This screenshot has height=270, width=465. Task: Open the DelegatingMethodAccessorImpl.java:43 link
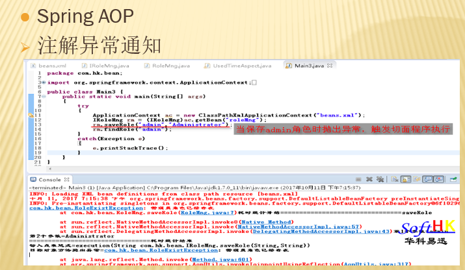321,232
